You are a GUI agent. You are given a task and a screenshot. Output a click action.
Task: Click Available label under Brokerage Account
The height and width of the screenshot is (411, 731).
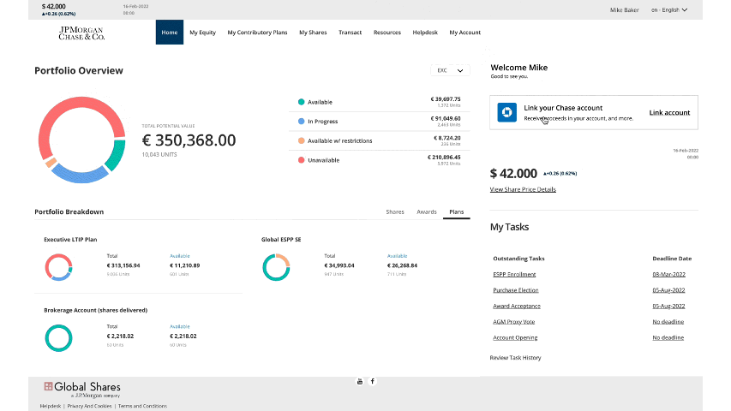[179, 326]
